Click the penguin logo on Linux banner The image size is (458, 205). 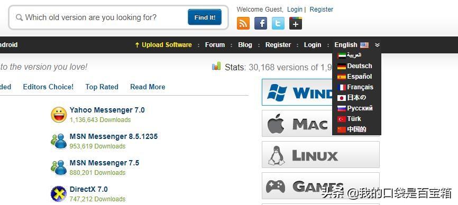click(x=276, y=156)
